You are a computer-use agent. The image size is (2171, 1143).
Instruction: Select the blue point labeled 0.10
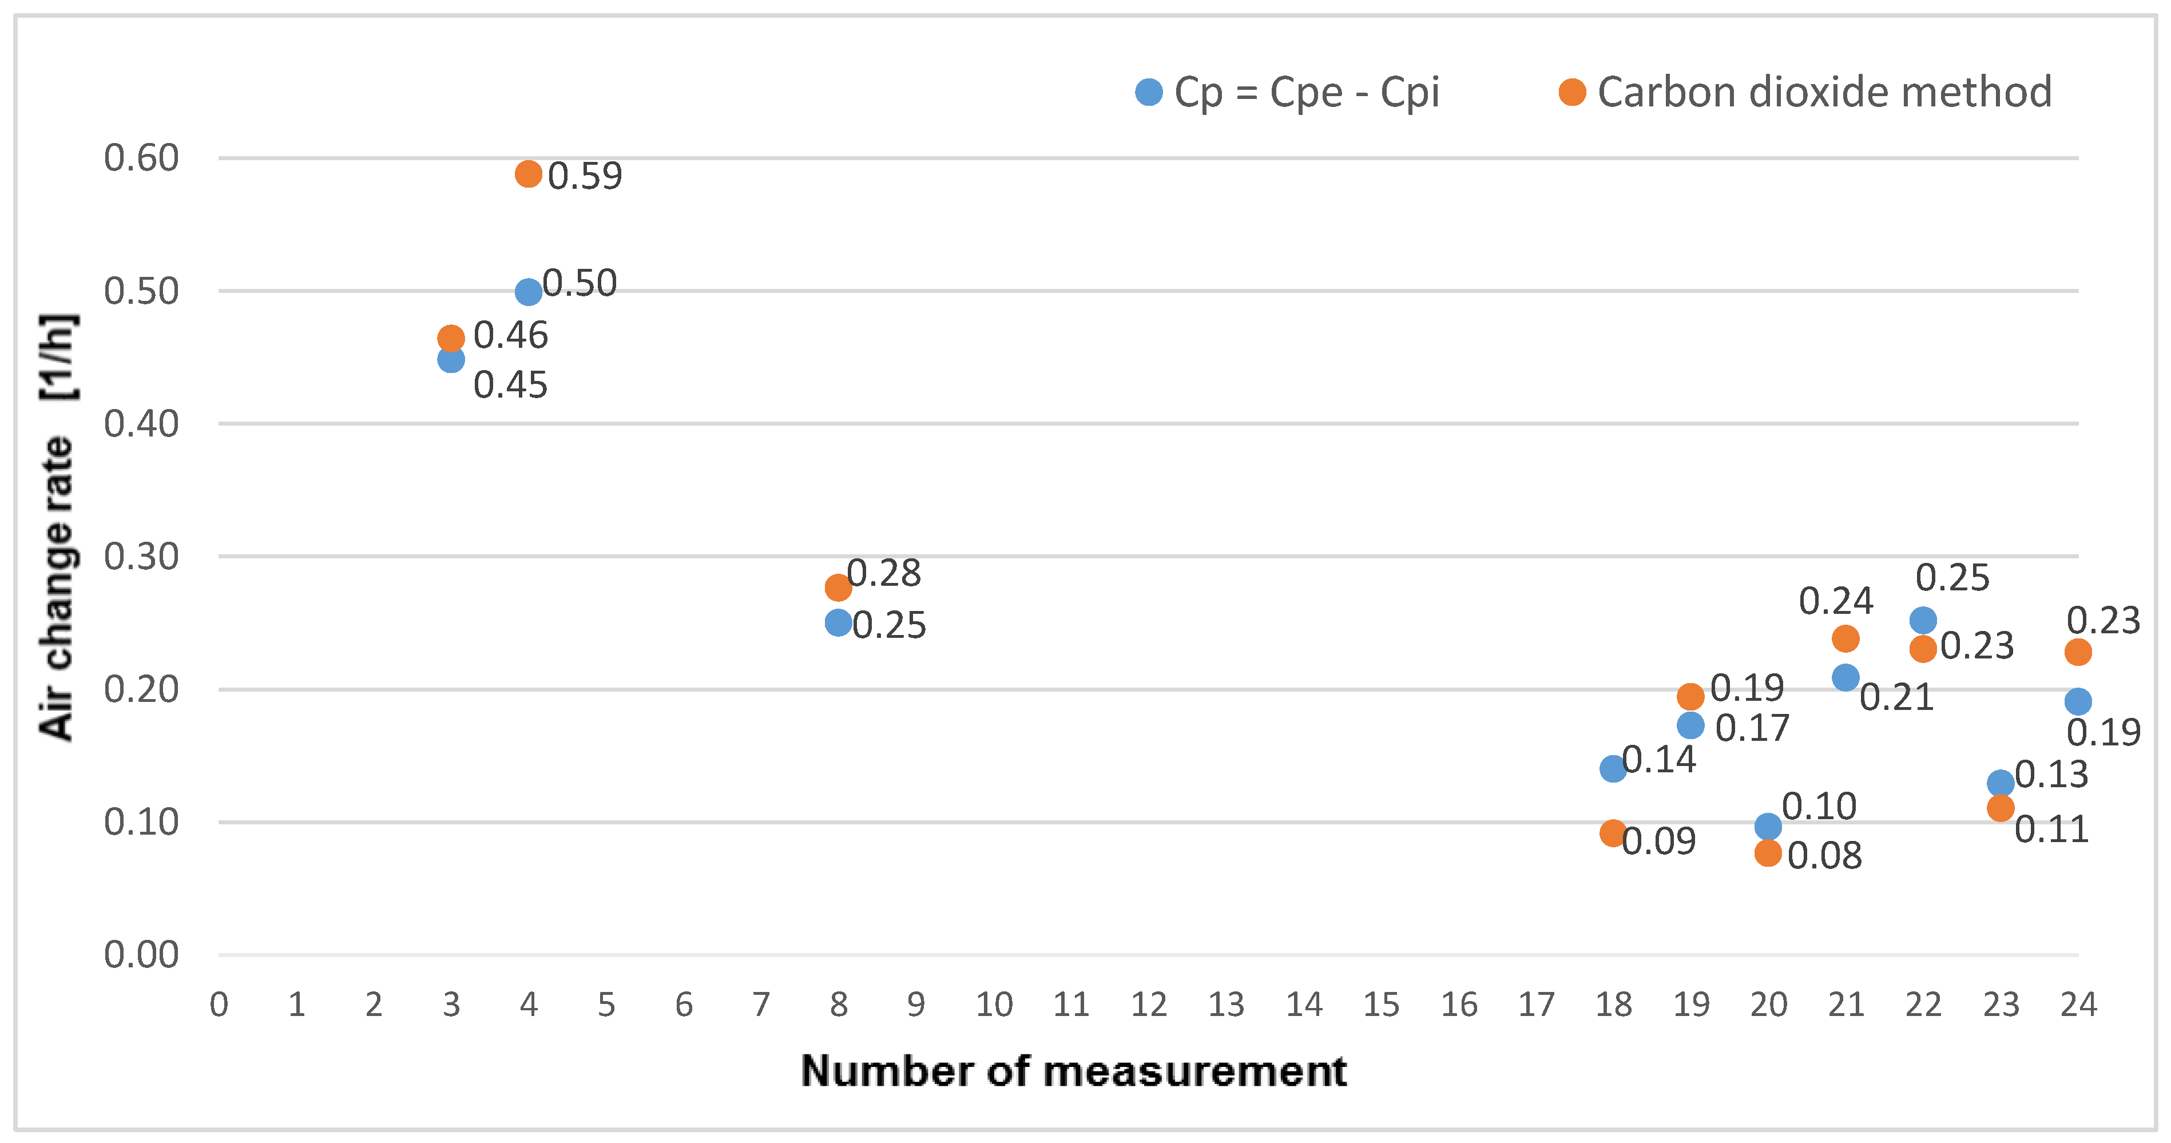coord(1768,826)
